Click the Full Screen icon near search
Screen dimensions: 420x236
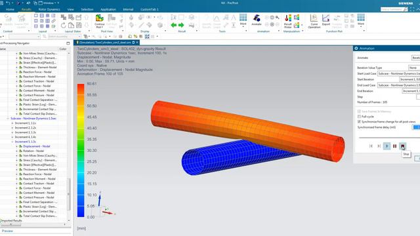click(412, 9)
